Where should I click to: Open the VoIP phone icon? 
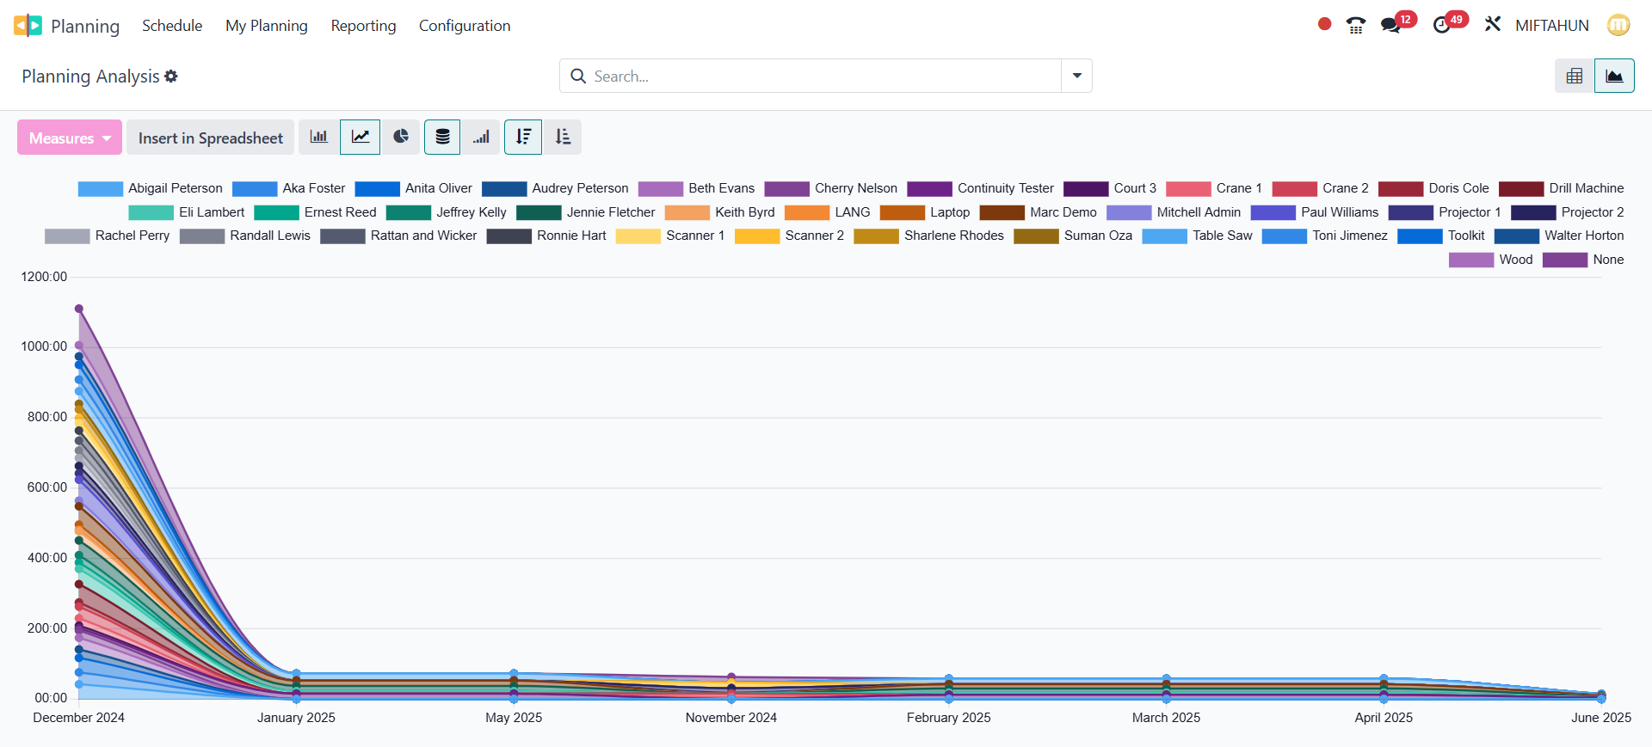pos(1356,26)
